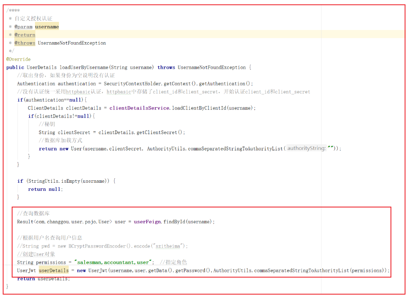Screen dimensions: 408x297
Task: Click the commented BCryptPasswordEncoder line
Action: (x=102, y=246)
